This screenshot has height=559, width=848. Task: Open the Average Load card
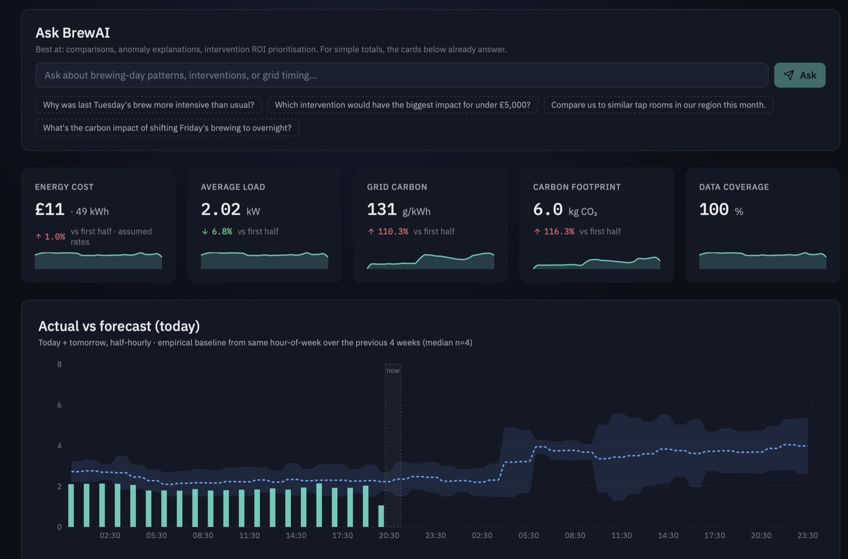click(x=264, y=225)
